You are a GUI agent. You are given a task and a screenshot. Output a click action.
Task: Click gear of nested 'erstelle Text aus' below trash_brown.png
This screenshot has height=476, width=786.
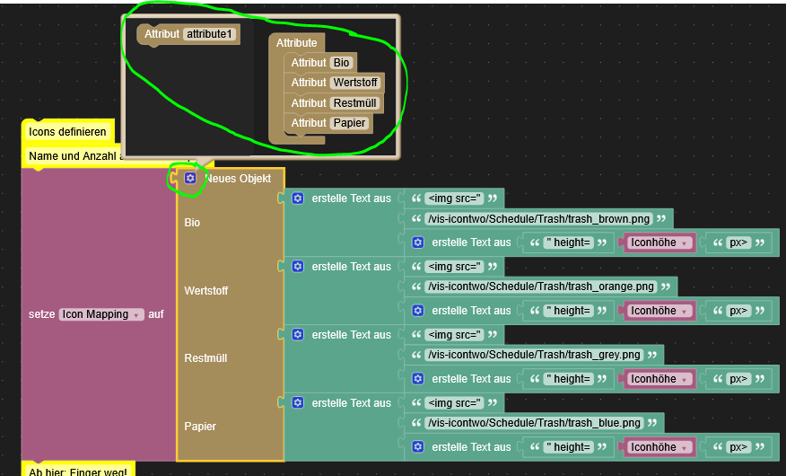pyautogui.click(x=417, y=242)
